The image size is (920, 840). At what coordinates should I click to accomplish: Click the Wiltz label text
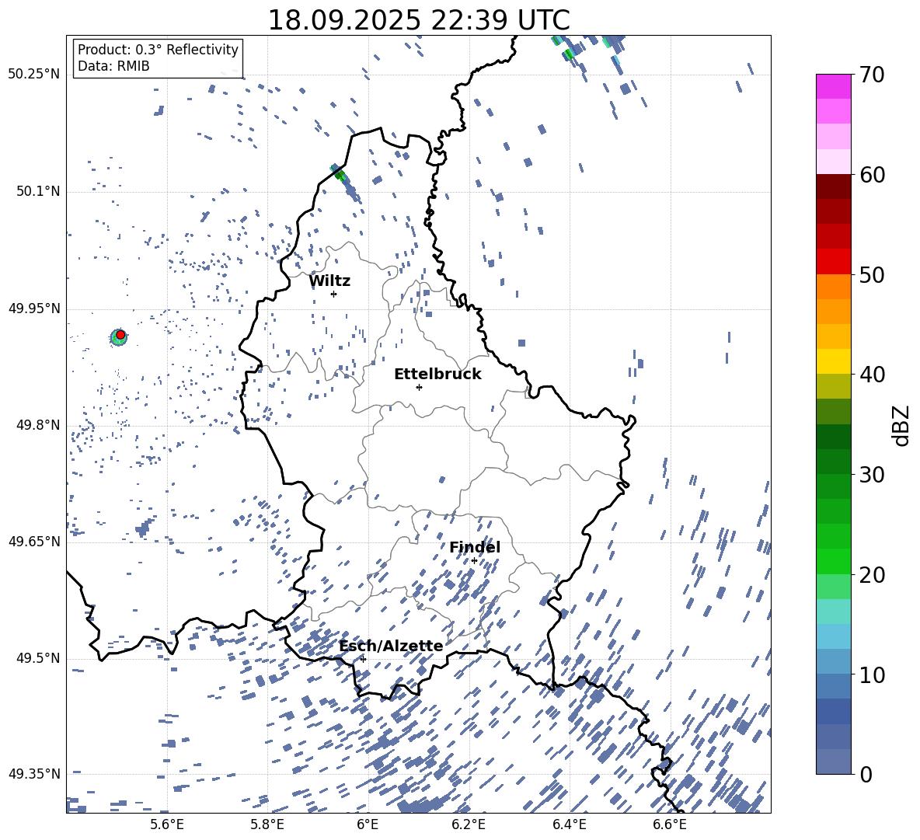coord(329,281)
